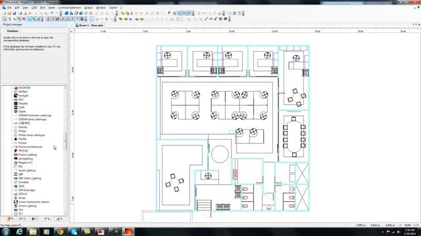Open the Luminaire Selection menu
This screenshot has width=421, height=236.
pos(70,8)
